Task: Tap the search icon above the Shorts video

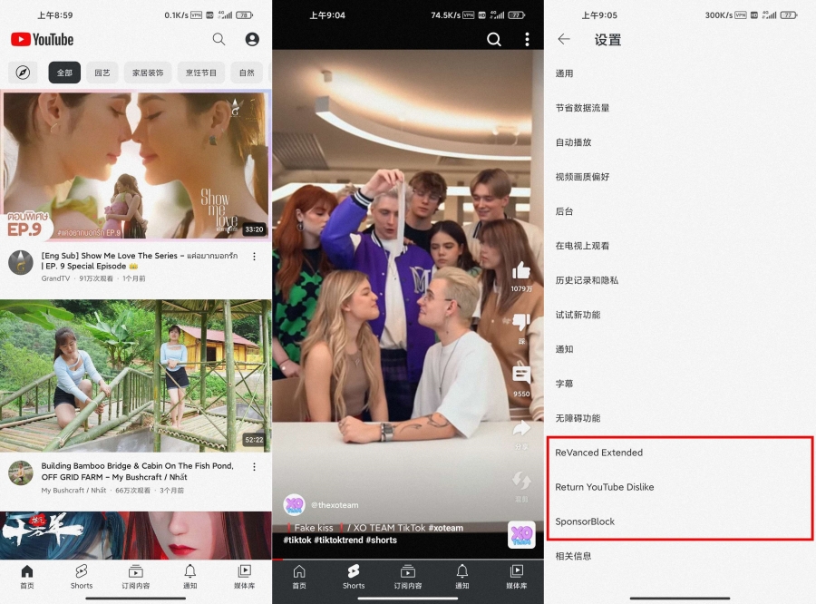Action: [x=493, y=40]
